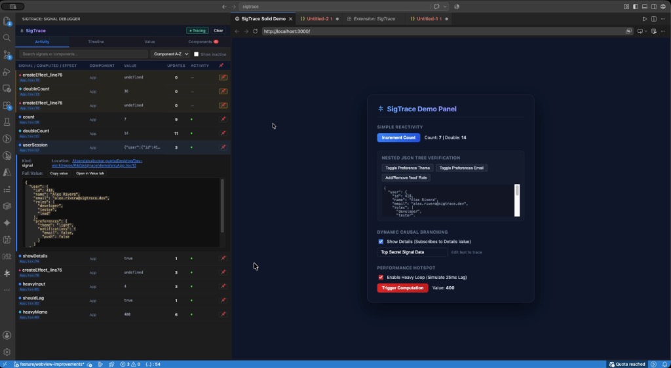
Task: Click the localhost:3000 URL address bar
Action: (444, 31)
